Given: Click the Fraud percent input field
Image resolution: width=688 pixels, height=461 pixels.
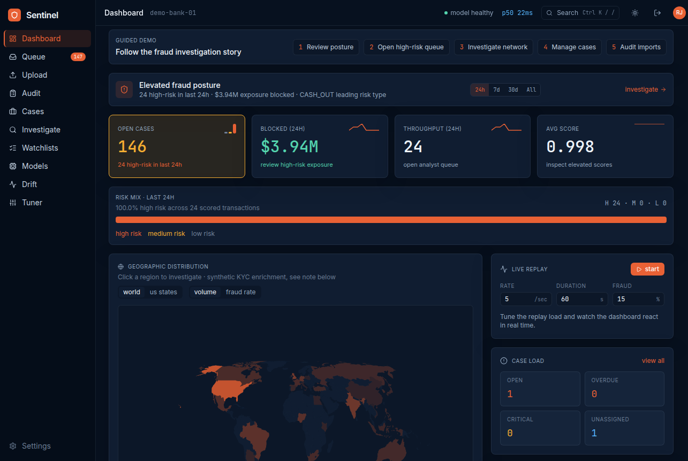Looking at the screenshot, I should [638, 299].
